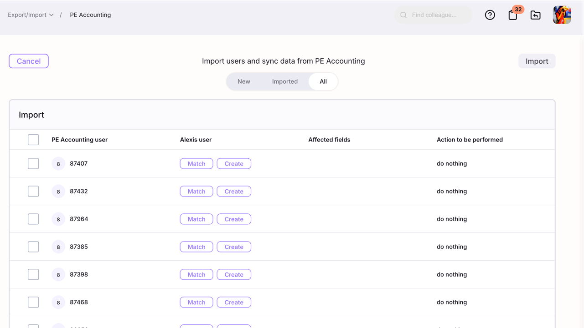
Task: Open the clipboard tasks icon with 32 badge
Action: pyautogui.click(x=513, y=15)
